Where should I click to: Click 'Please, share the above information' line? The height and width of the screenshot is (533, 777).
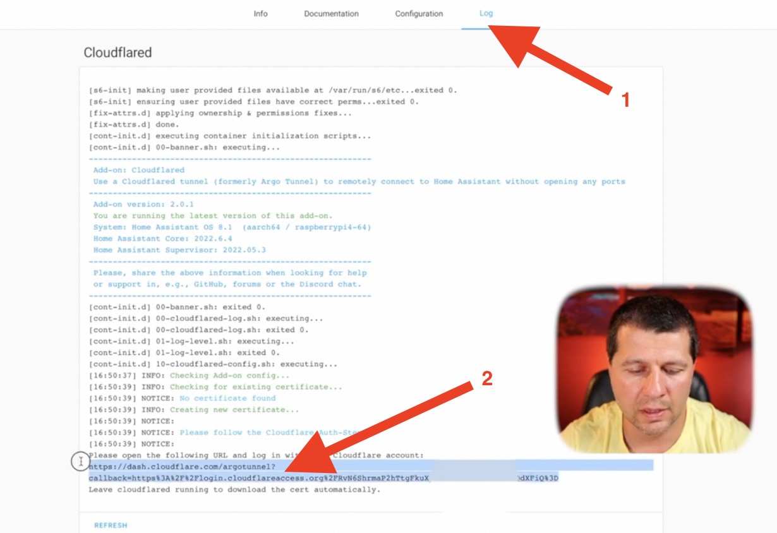(x=230, y=272)
